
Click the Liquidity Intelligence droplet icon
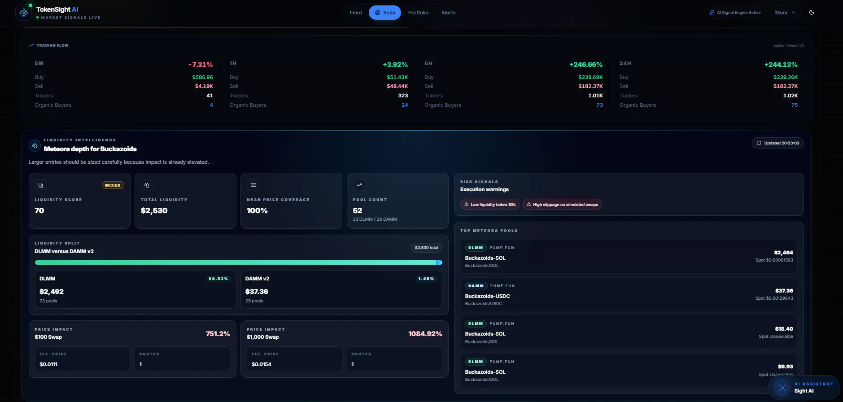(x=35, y=145)
